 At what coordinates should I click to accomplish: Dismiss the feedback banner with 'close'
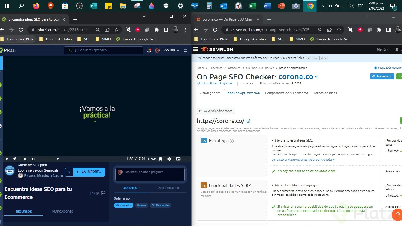(x=324, y=58)
